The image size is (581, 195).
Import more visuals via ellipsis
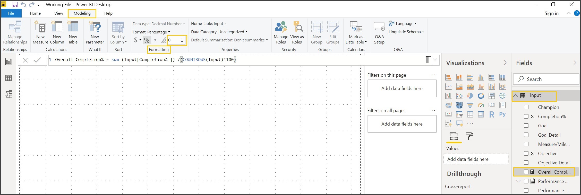(x=470, y=123)
